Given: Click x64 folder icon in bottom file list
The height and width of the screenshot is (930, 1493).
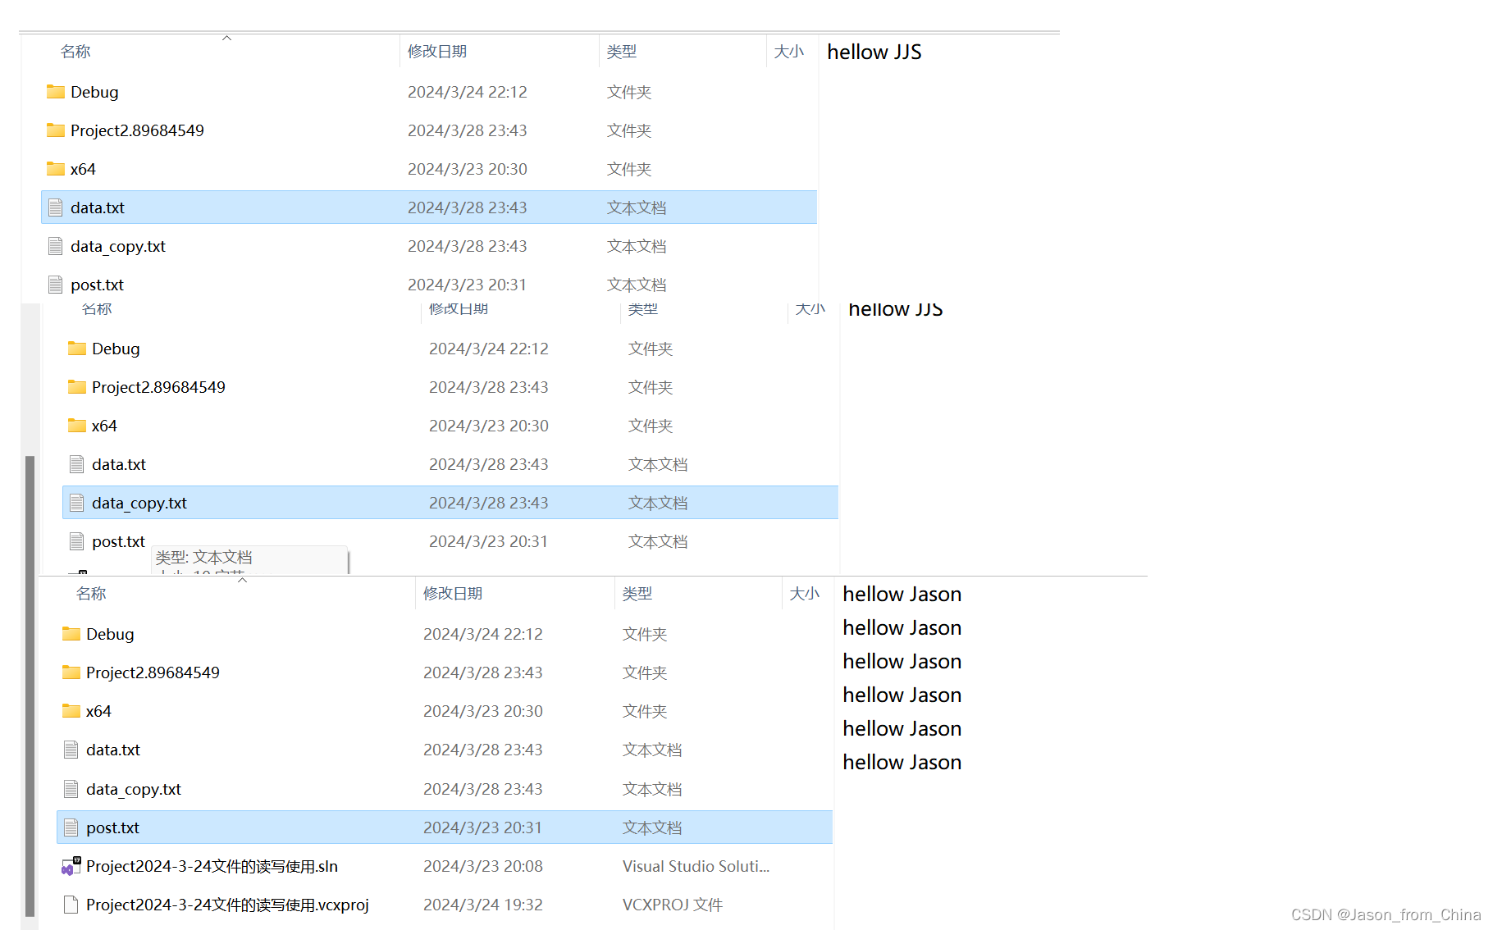Looking at the screenshot, I should click(71, 710).
